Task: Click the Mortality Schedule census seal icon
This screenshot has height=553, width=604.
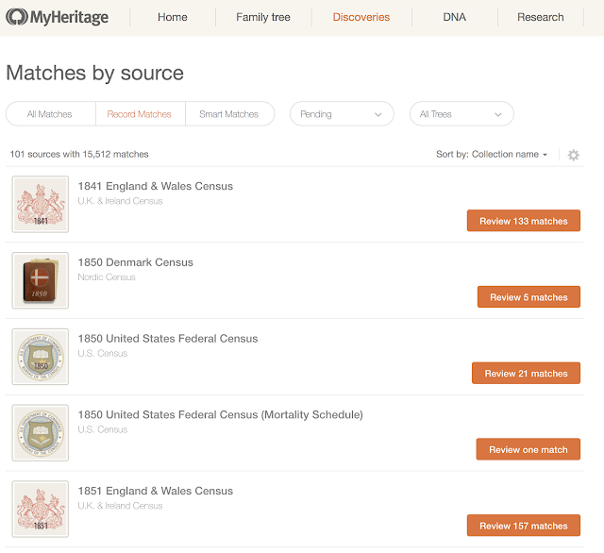Action: (40, 433)
